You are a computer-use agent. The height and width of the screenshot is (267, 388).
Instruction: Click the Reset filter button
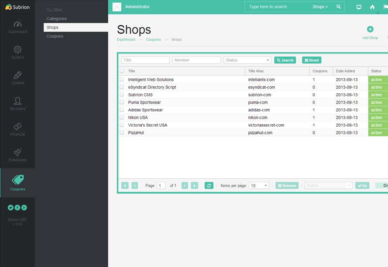[312, 60]
